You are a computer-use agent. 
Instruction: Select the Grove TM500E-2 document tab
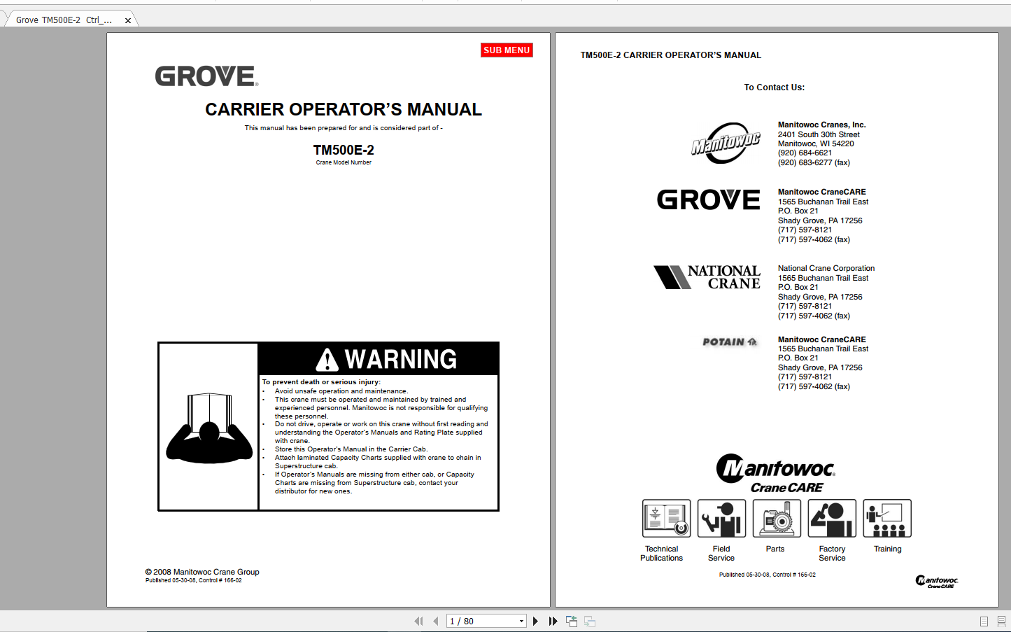tap(64, 20)
